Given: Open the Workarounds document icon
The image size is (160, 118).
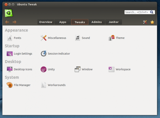Looking at the screenshot, I should 44,85.
